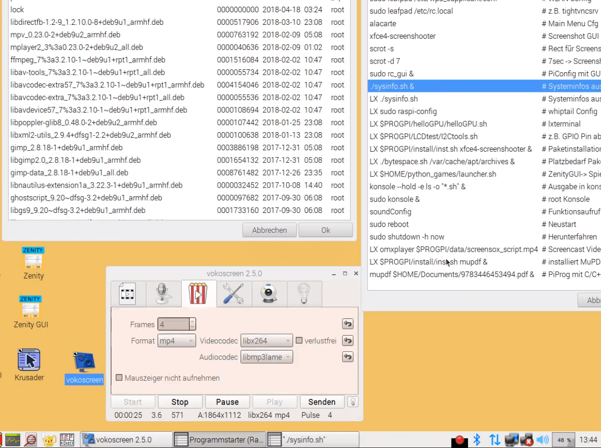Open the lightbulb info tab

[304, 293]
